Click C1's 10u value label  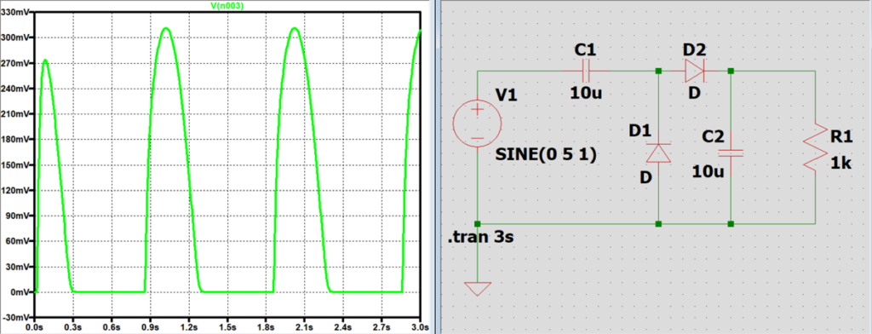[x=585, y=92]
